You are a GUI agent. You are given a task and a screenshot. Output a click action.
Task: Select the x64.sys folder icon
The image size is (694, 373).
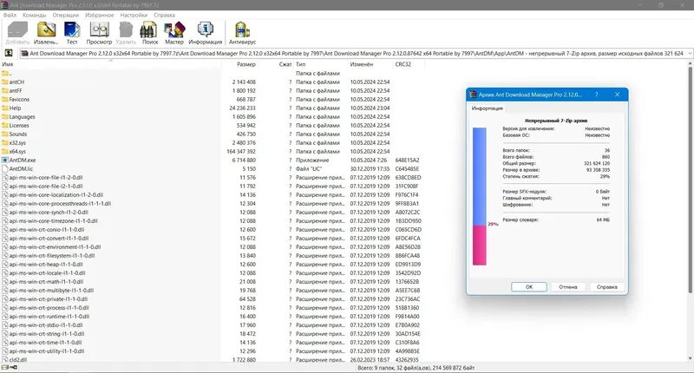[x=5, y=151]
